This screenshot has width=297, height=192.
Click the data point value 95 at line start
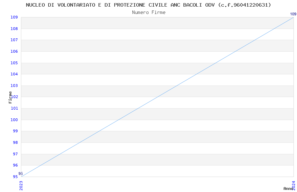(x=21, y=173)
